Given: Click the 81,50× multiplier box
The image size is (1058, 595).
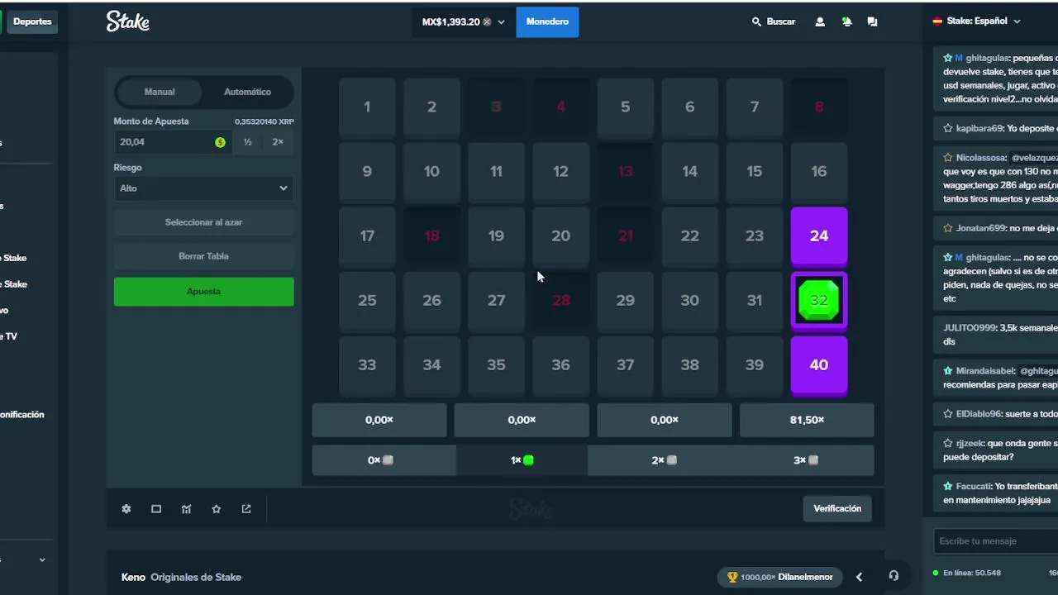Looking at the screenshot, I should click(807, 420).
